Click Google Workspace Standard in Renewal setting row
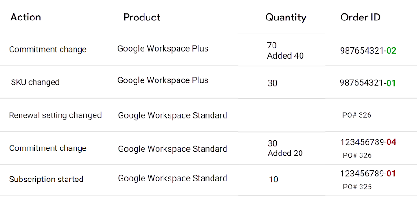 pyautogui.click(x=172, y=115)
